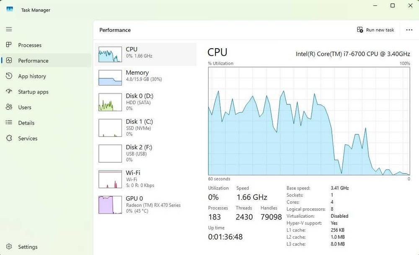Select the Users page icon

9,107
